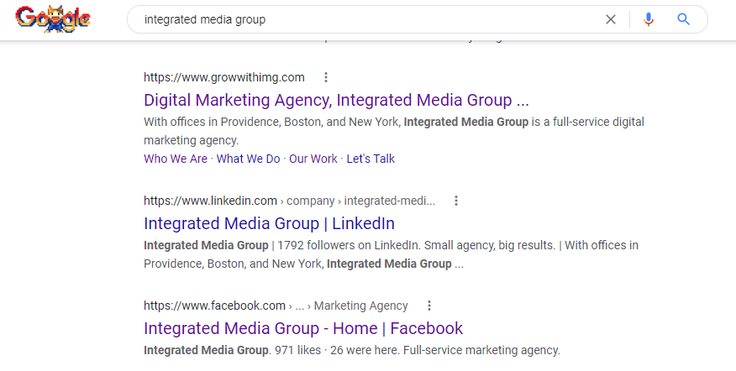Screen dimensions: 736x371
Task: Click the Google doodle logo
Action: [x=52, y=19]
